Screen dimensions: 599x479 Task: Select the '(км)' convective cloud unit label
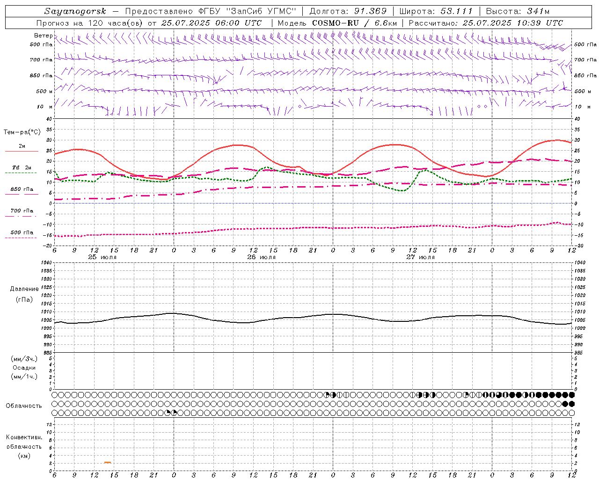click(24, 456)
